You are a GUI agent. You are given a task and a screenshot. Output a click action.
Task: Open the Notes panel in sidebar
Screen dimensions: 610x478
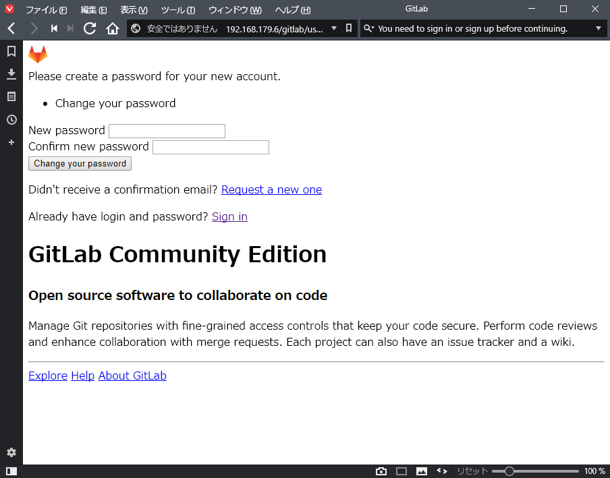tap(11, 96)
